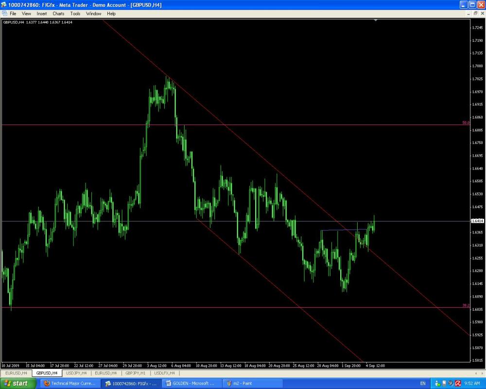Click the 1.6035 price scale label
Viewport: 486px width, 389px height.
(477, 309)
